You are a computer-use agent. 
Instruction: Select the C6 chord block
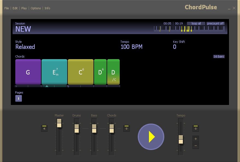(x=81, y=72)
